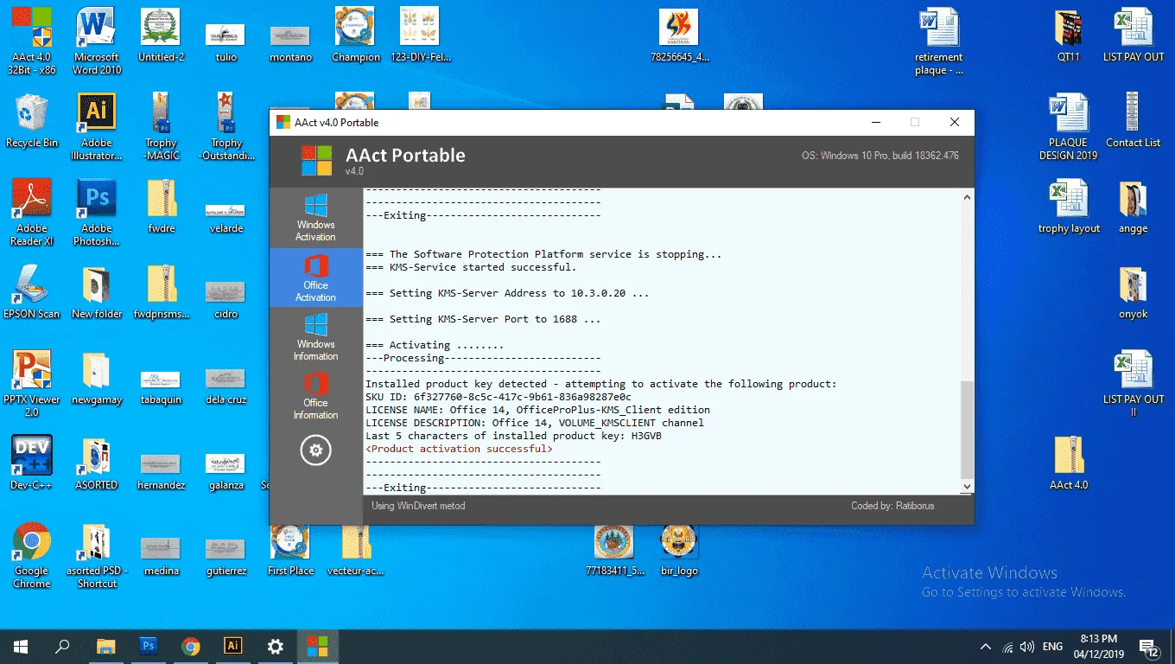Select the AAct 4.0 zip file on the desktop
The width and height of the screenshot is (1175, 664).
[1069, 463]
